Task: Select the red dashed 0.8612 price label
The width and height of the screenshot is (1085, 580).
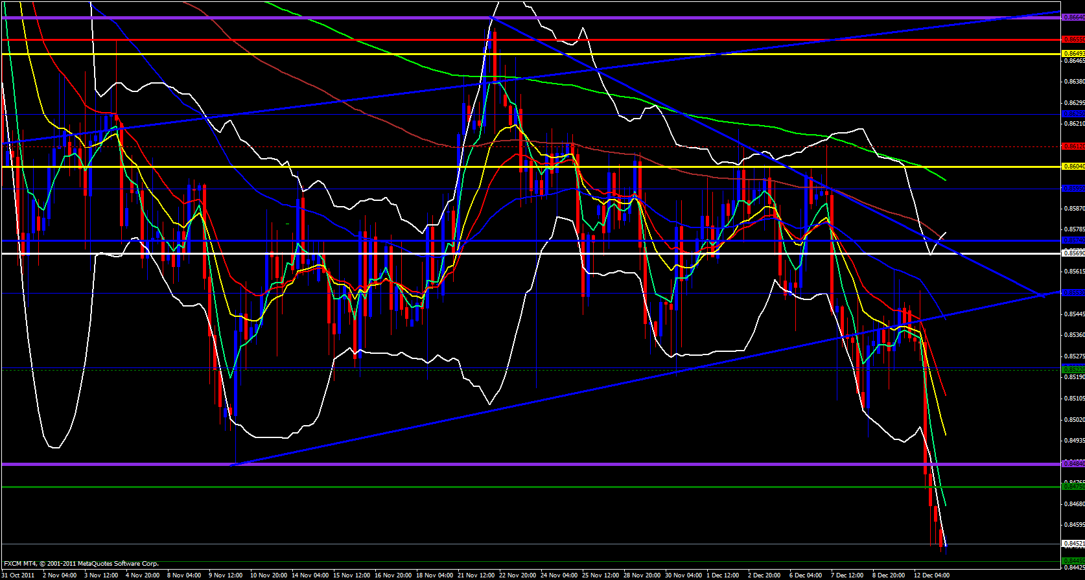Action: tap(1073, 146)
